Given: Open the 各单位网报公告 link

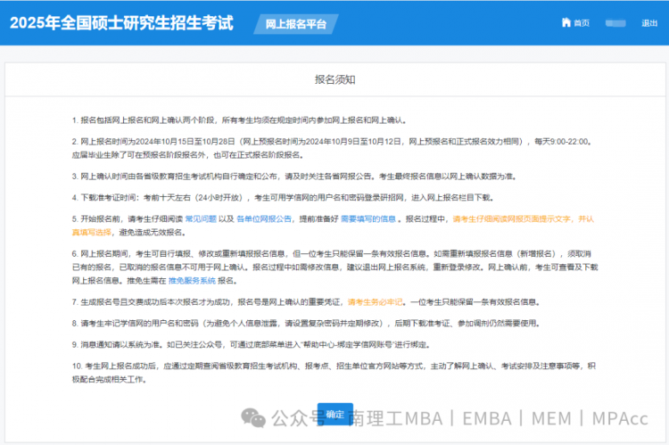Looking at the screenshot, I should (x=264, y=218).
